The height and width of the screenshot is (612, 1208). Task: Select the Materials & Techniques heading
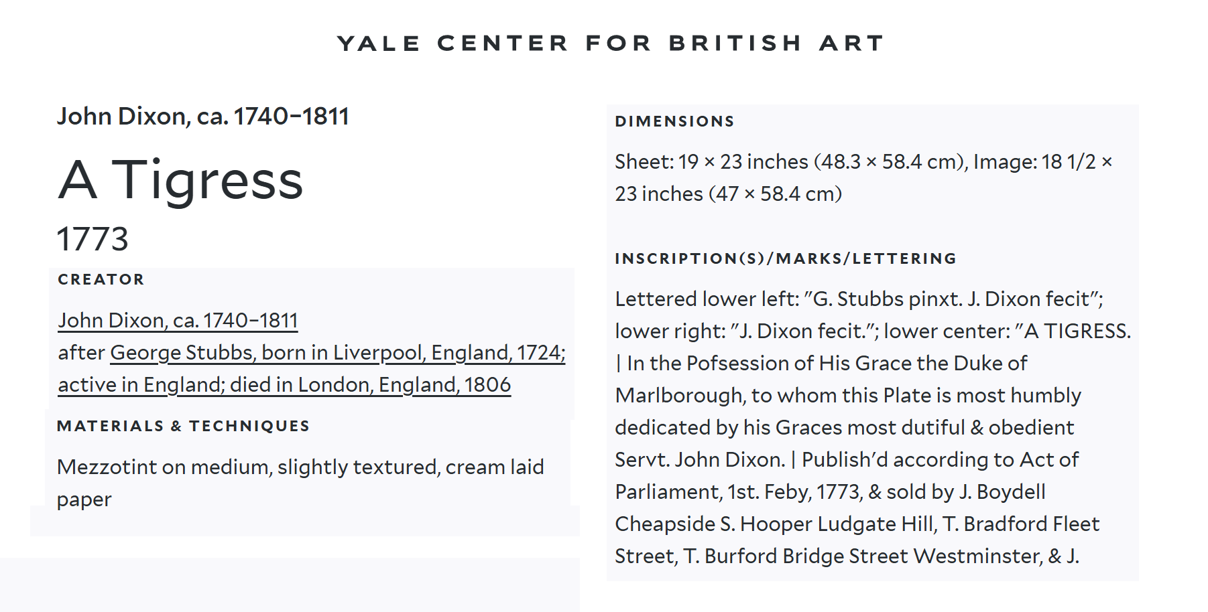coord(183,426)
